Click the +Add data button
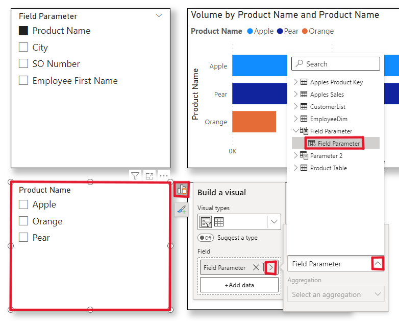The image size is (399, 321). pyautogui.click(x=239, y=285)
